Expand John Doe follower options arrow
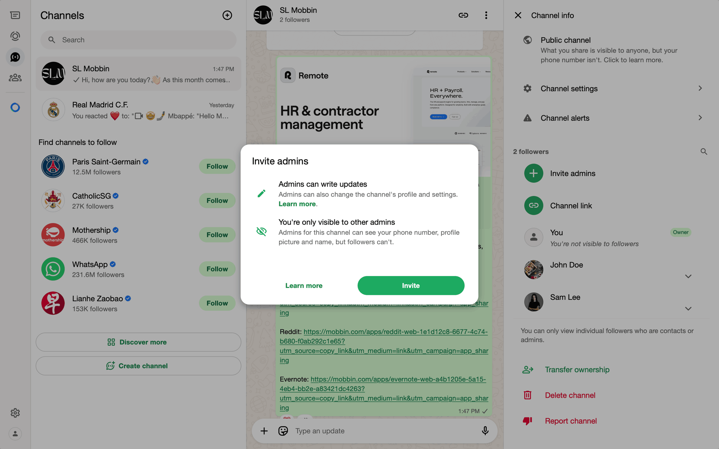The width and height of the screenshot is (719, 449). [x=688, y=277]
